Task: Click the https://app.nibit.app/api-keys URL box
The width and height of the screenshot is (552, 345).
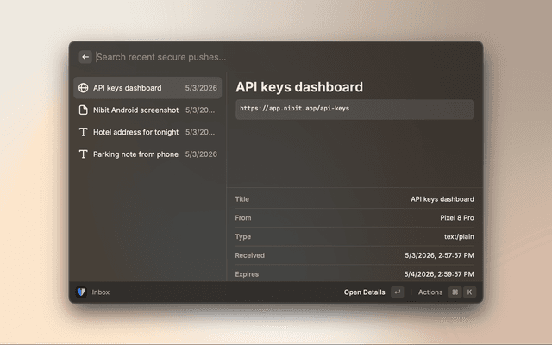Action: click(x=354, y=110)
